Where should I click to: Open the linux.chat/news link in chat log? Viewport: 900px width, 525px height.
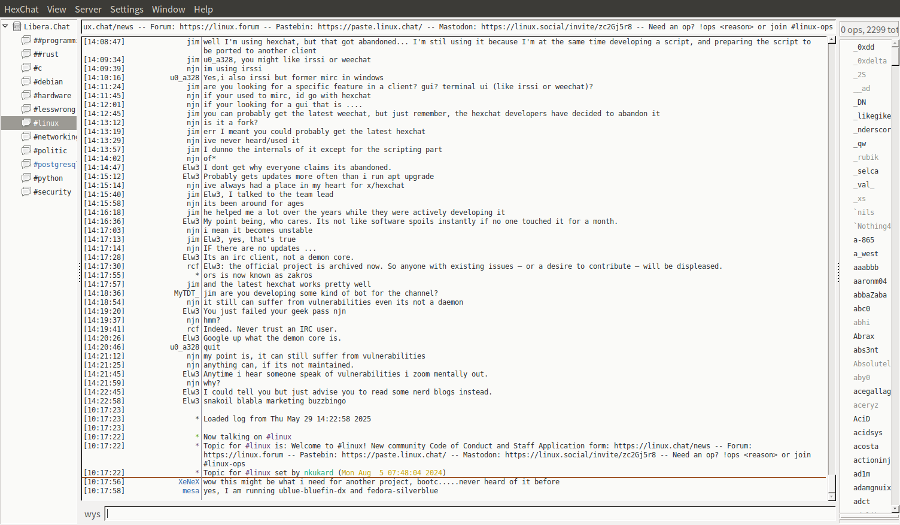[x=662, y=446]
